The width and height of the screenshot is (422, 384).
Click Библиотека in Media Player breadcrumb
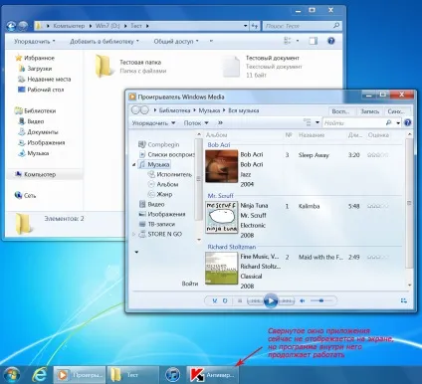(x=174, y=110)
